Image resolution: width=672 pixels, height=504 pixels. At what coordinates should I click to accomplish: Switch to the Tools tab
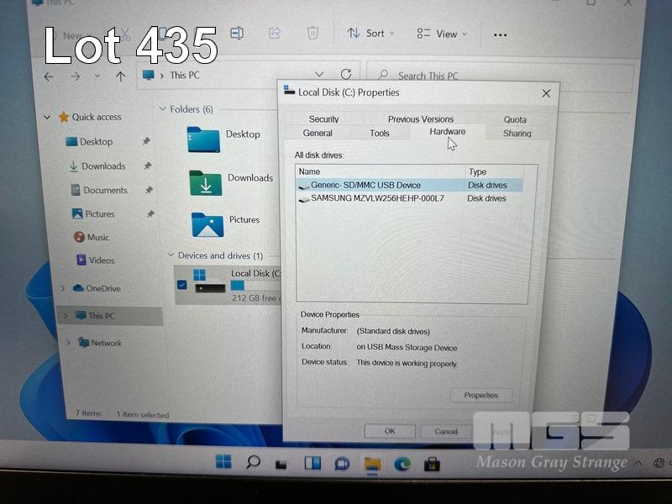(380, 133)
